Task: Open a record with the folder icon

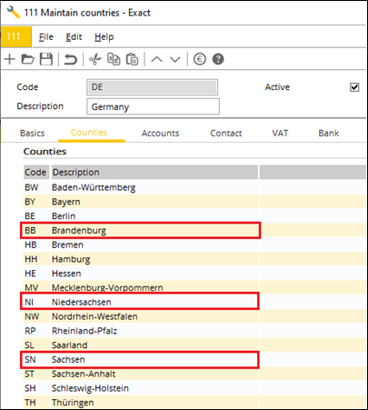Action: [x=27, y=59]
